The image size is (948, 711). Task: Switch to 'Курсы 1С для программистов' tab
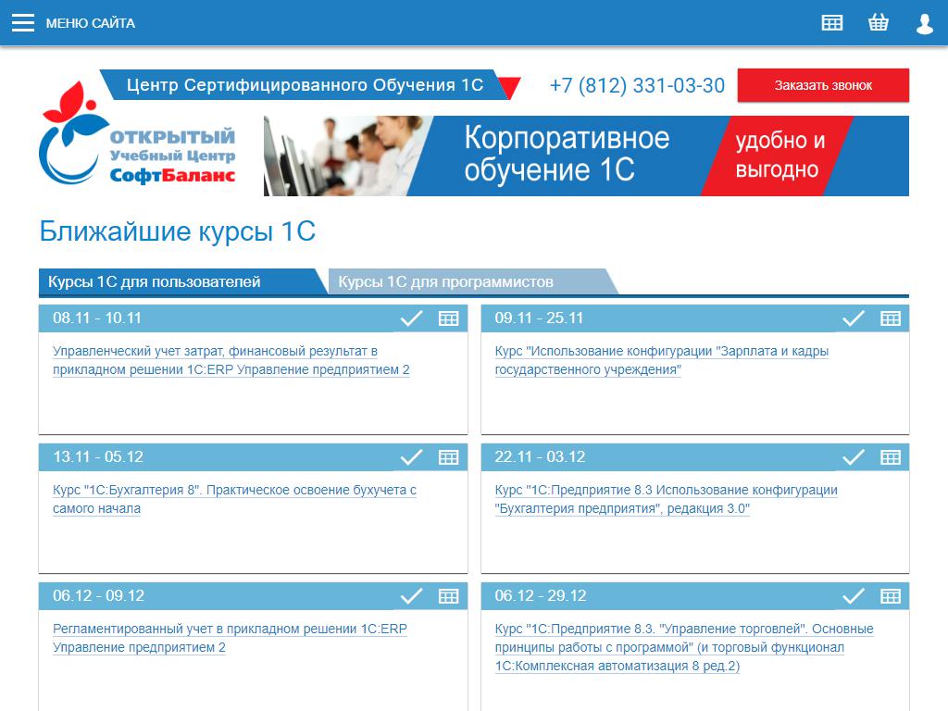click(x=446, y=282)
